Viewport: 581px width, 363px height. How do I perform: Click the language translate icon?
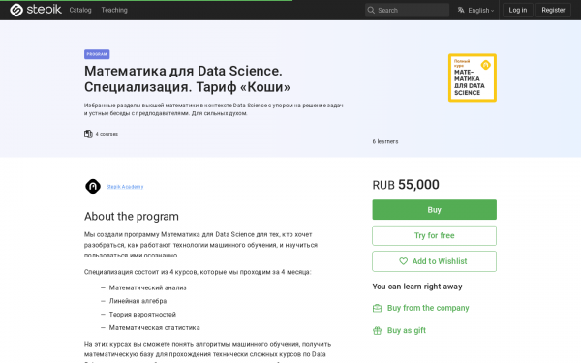point(461,10)
